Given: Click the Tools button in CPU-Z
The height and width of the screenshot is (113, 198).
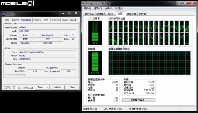Looking at the screenshot, I should [40, 87].
